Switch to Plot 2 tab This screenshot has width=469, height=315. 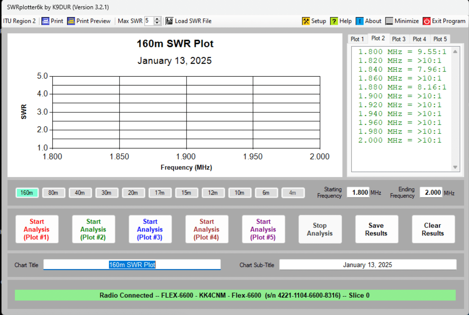coord(378,38)
